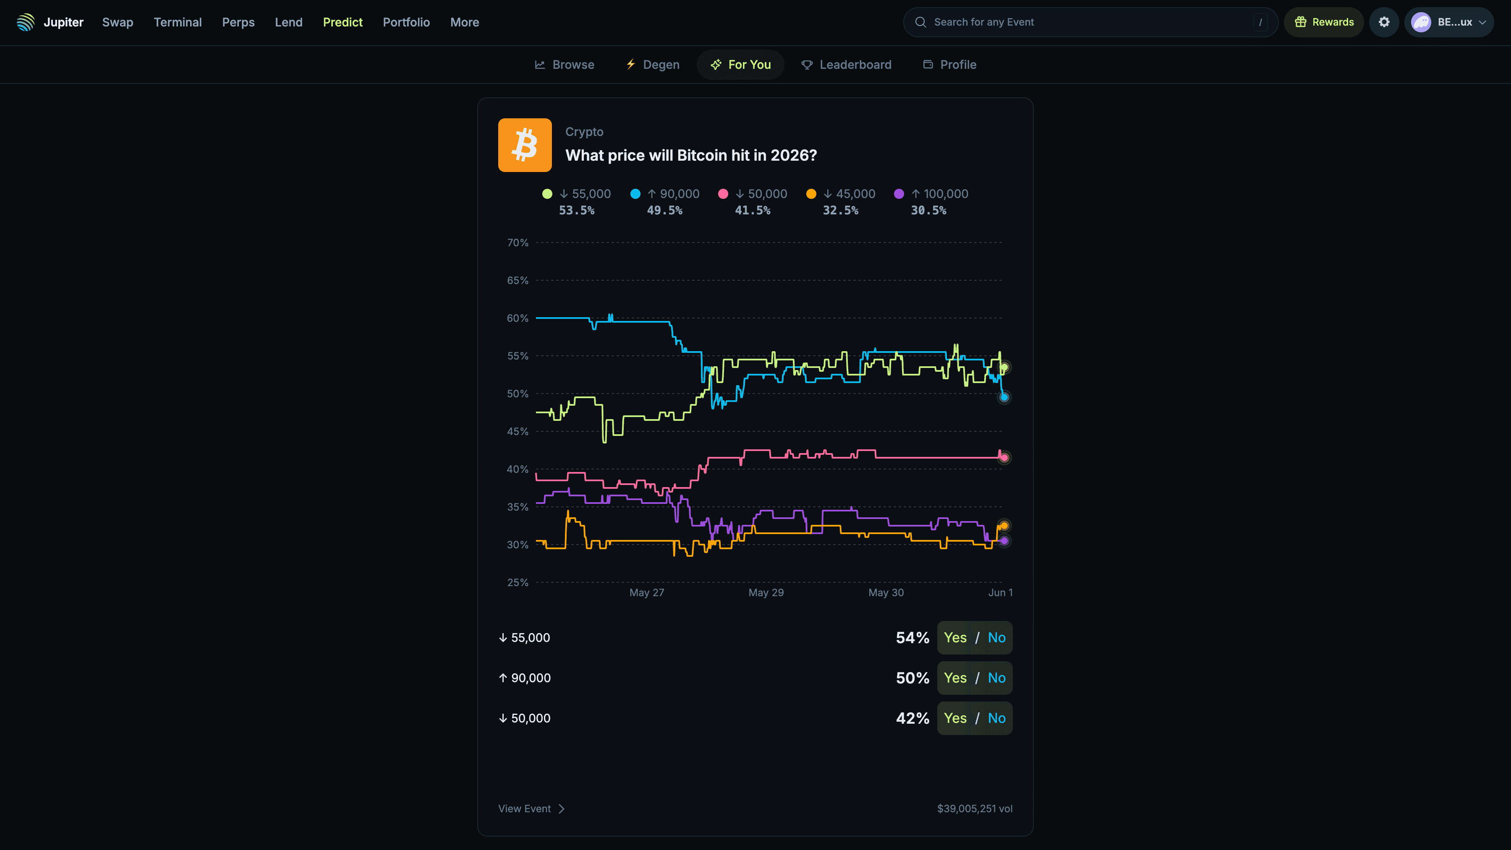The height and width of the screenshot is (850, 1511).
Task: Click the '41.5%' legend value
Action: pos(753,211)
